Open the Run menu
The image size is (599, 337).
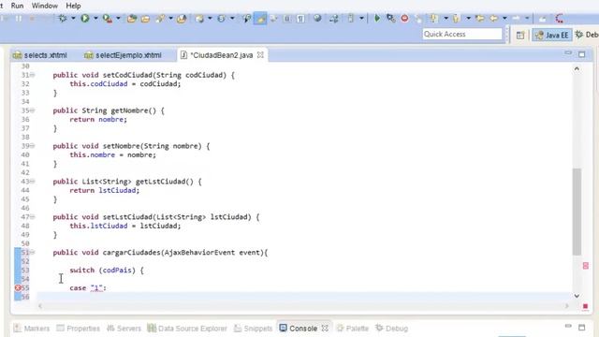17,6
